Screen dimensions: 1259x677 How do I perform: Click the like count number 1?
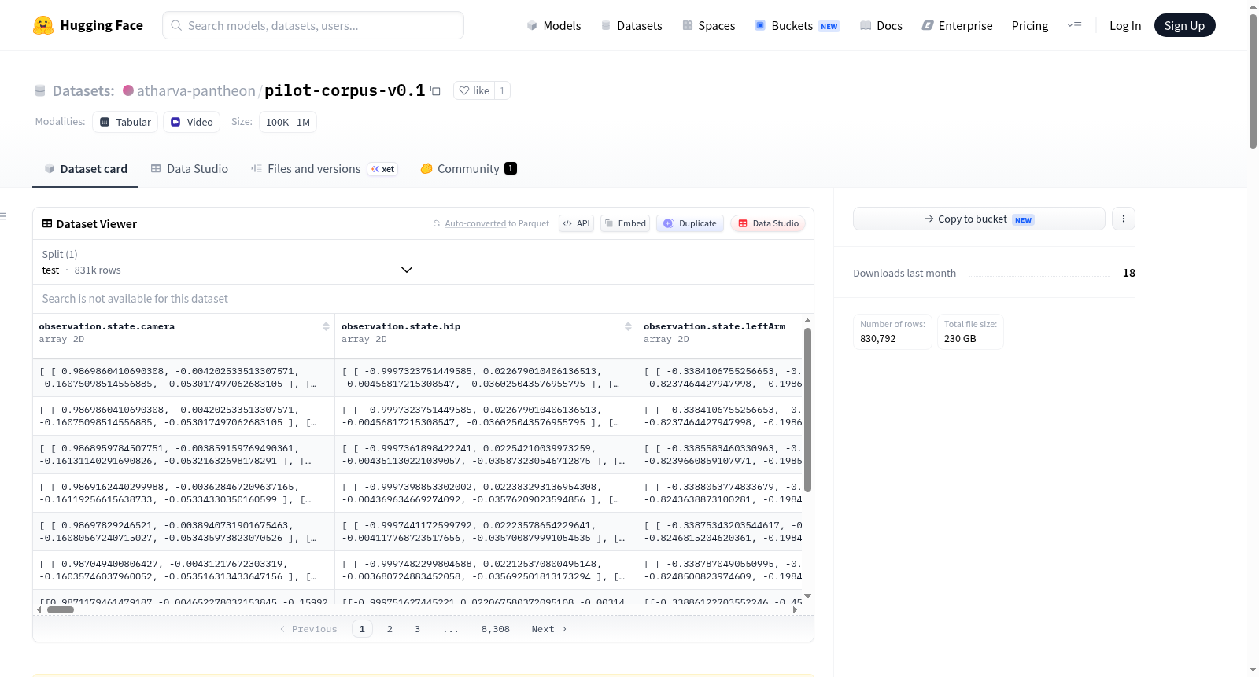502,90
